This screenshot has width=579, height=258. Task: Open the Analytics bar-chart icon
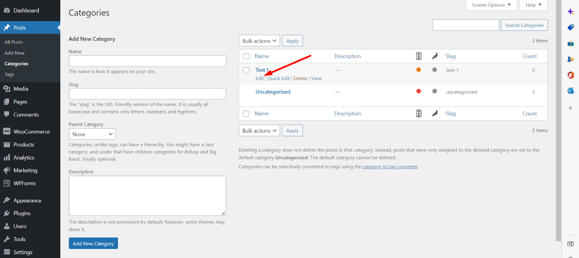pos(8,157)
